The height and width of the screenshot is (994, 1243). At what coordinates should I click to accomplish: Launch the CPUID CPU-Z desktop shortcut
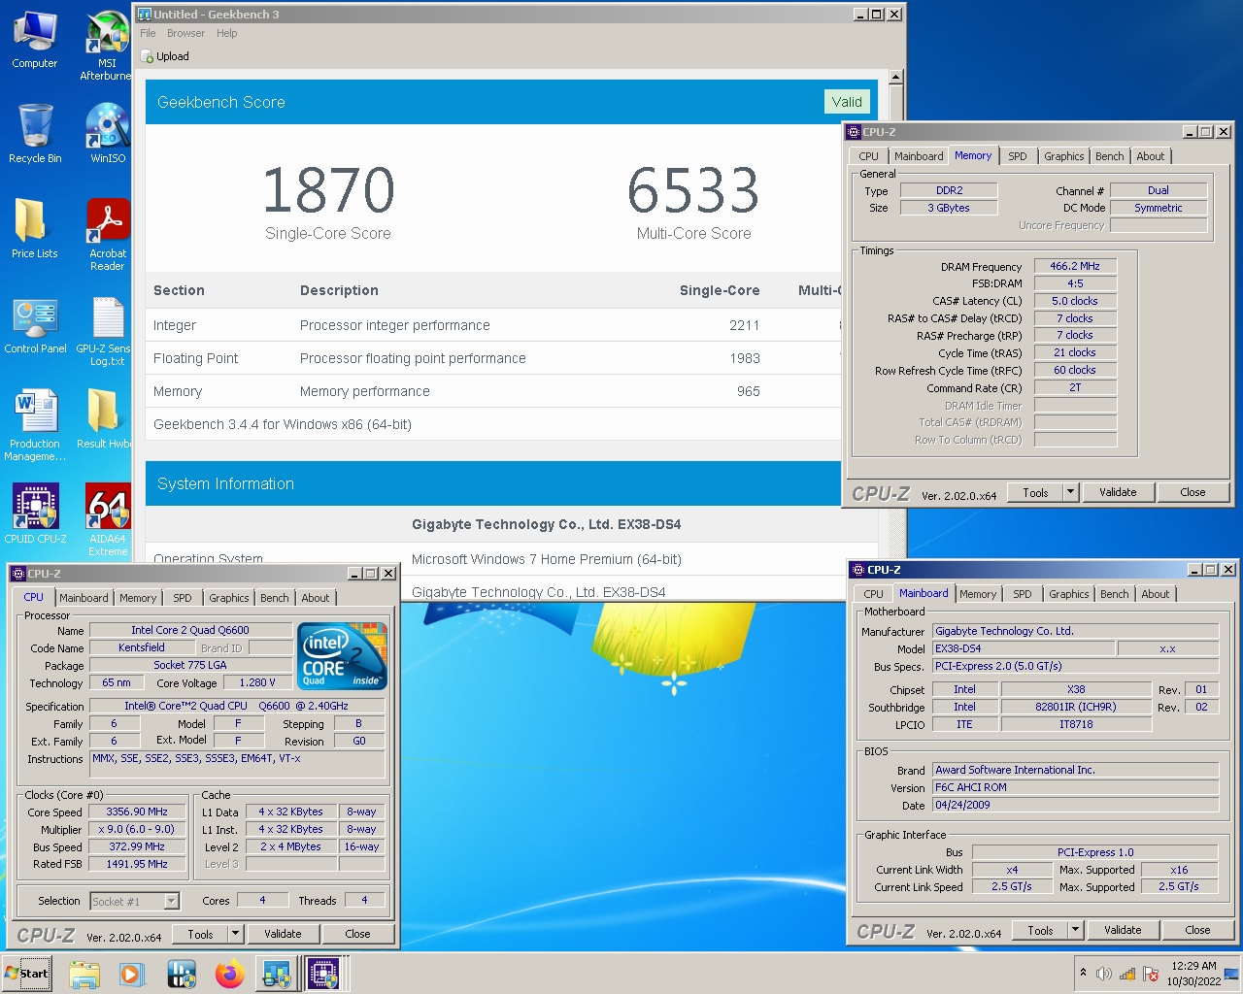click(x=35, y=514)
